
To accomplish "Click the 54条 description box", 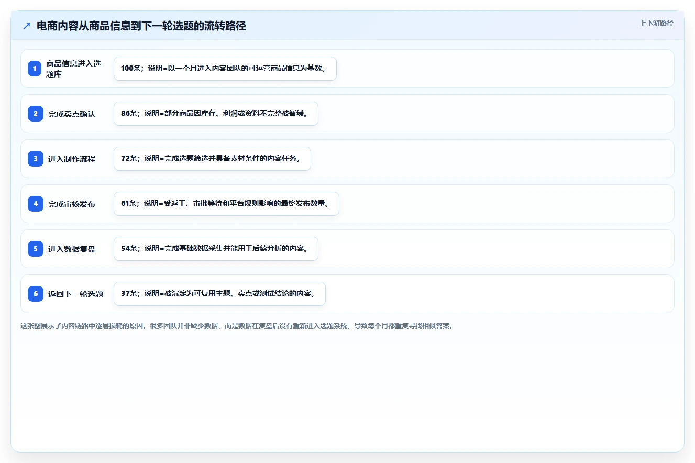I will (216, 249).
